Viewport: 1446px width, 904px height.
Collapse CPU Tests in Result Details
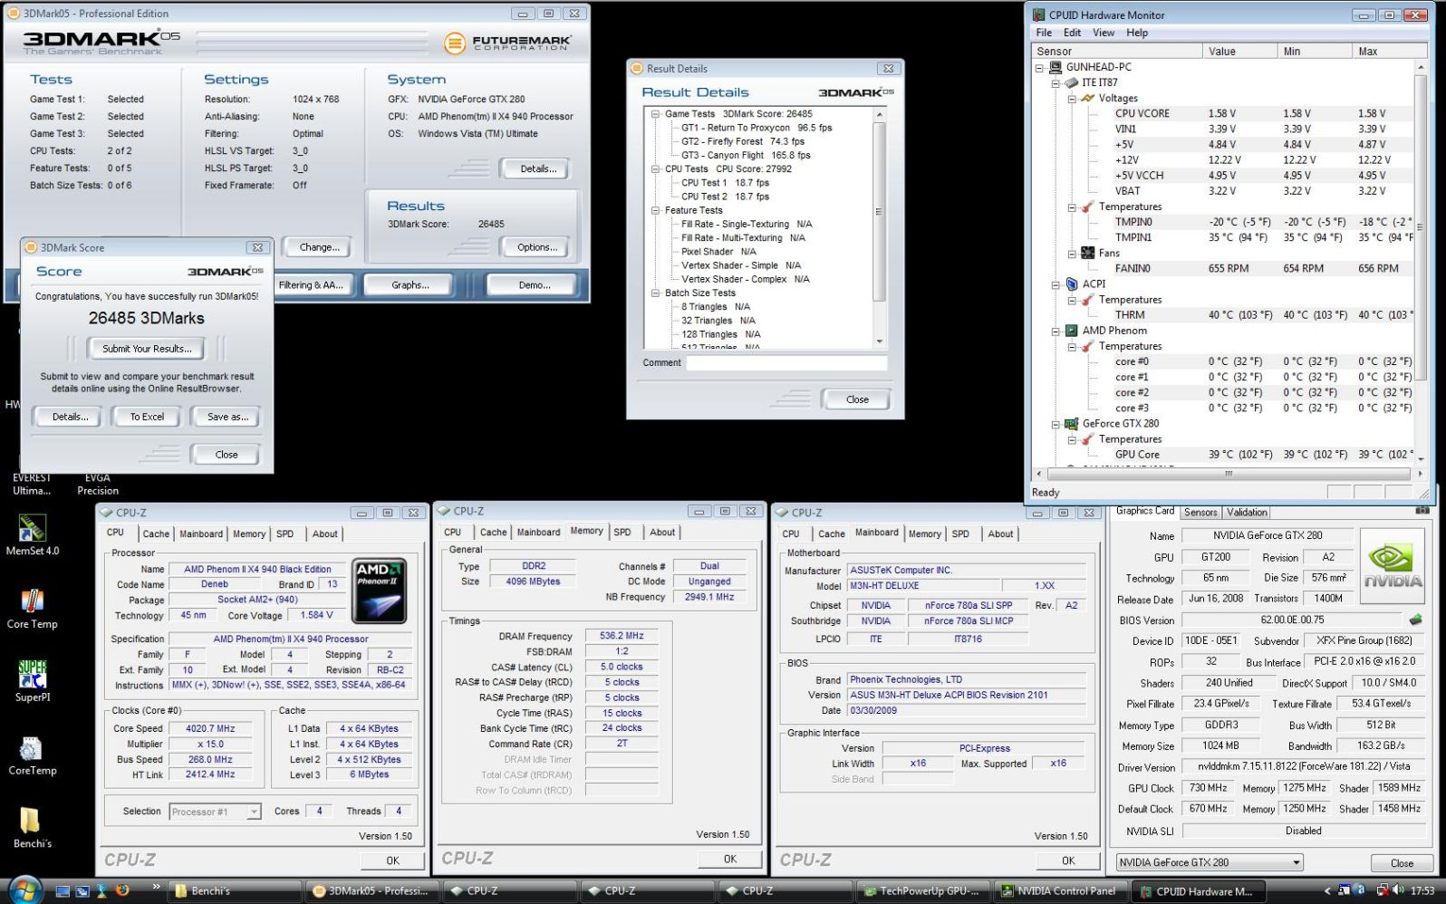[x=655, y=168]
